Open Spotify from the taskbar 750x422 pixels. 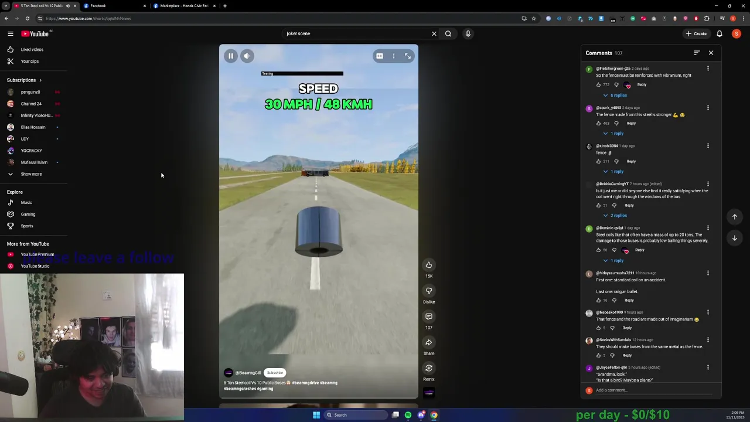click(408, 415)
